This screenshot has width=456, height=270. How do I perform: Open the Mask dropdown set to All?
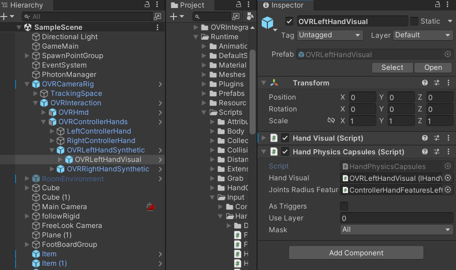[x=397, y=229]
